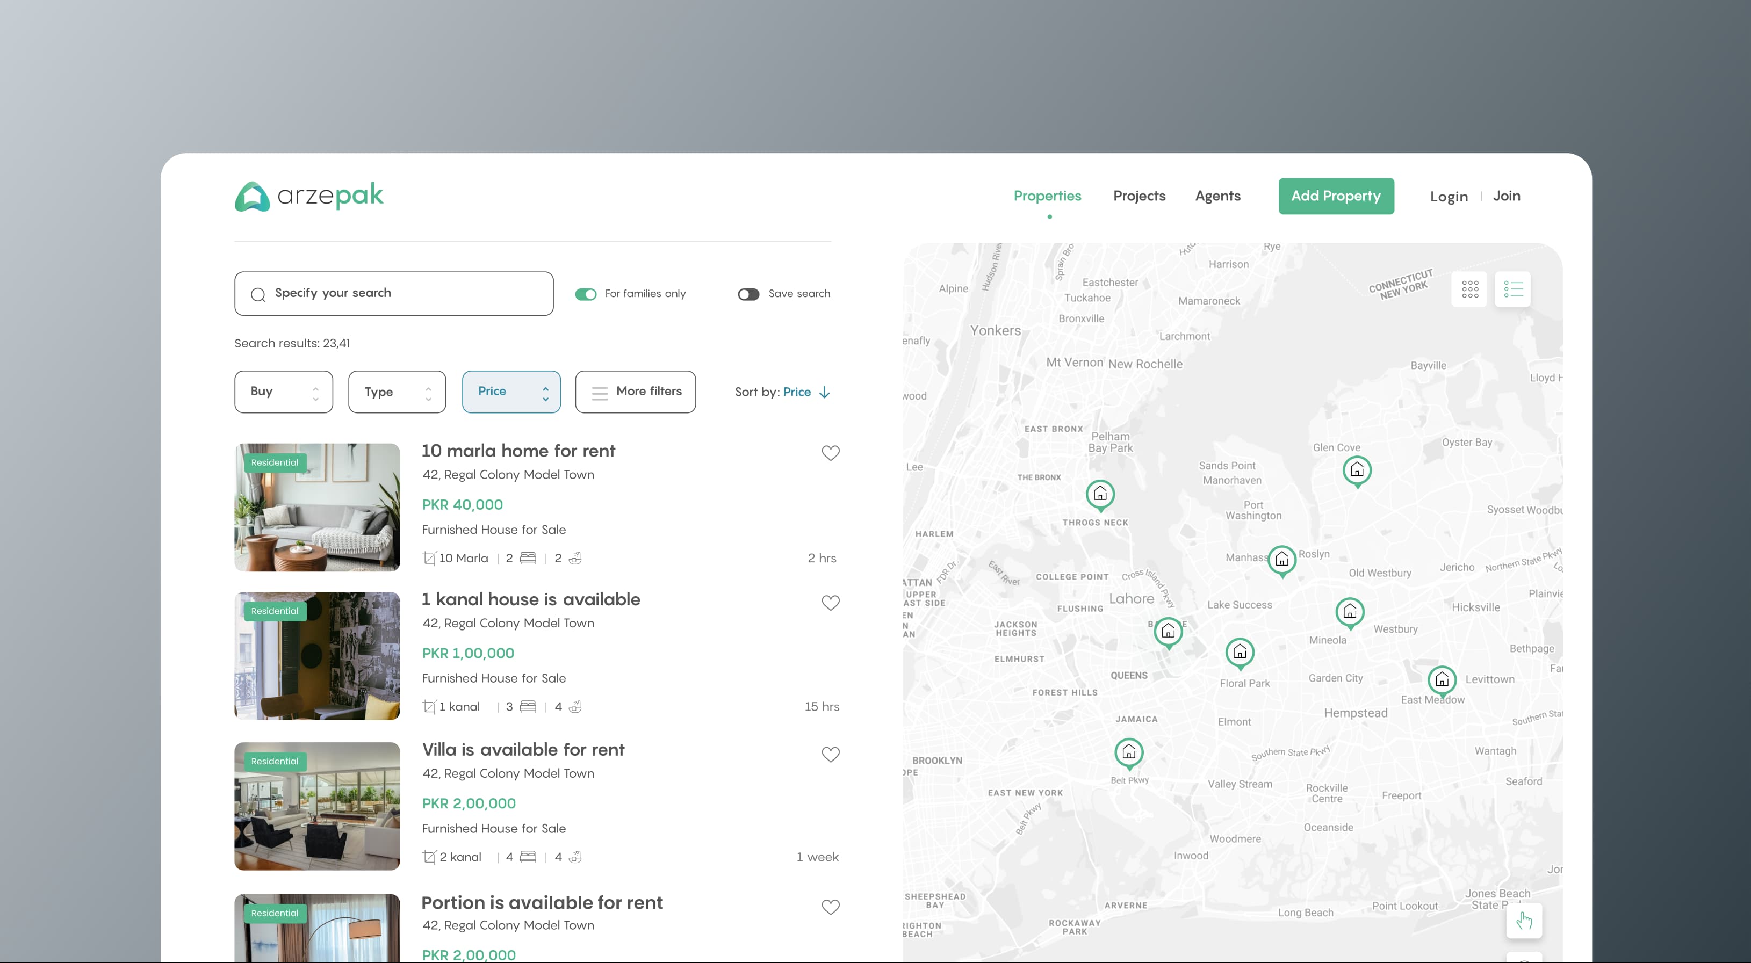
Task: Click the PKR 40,000 price
Action: [x=462, y=504]
